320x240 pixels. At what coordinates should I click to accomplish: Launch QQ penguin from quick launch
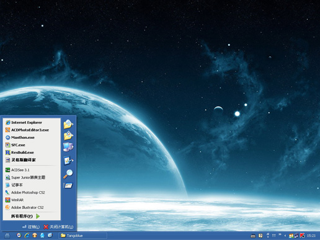coord(42,235)
